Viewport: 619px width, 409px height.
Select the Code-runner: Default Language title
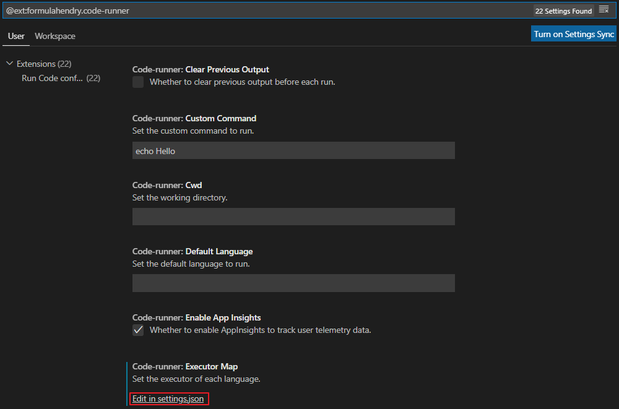tap(193, 251)
